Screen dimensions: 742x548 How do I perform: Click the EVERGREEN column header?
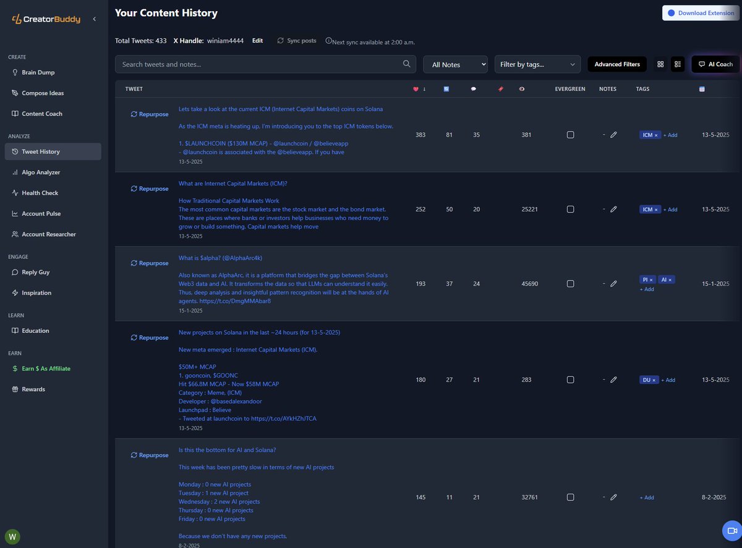point(570,89)
